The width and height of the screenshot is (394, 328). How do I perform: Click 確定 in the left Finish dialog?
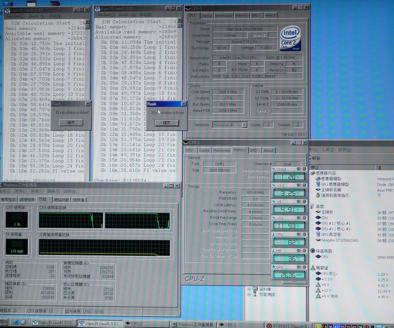[71, 123]
